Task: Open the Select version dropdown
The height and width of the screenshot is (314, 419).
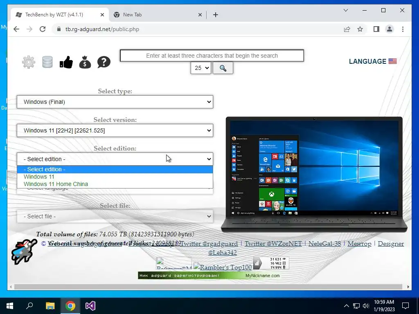Action: (x=115, y=130)
